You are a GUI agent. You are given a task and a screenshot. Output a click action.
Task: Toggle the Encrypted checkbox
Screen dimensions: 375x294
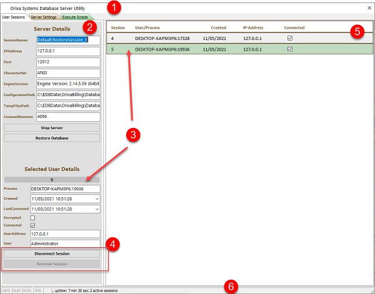pyautogui.click(x=32, y=218)
